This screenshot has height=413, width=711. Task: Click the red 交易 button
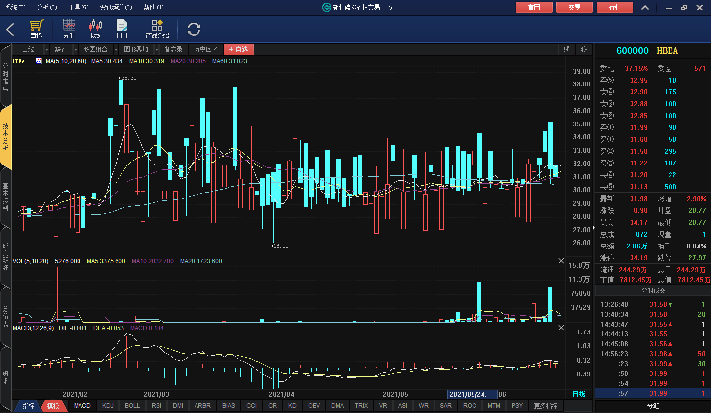coord(574,7)
